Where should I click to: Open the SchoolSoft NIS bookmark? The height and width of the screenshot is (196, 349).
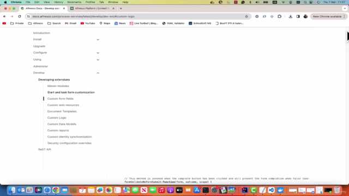200,23
